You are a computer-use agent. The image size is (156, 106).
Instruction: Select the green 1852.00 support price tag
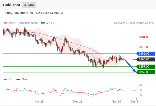point(146,72)
